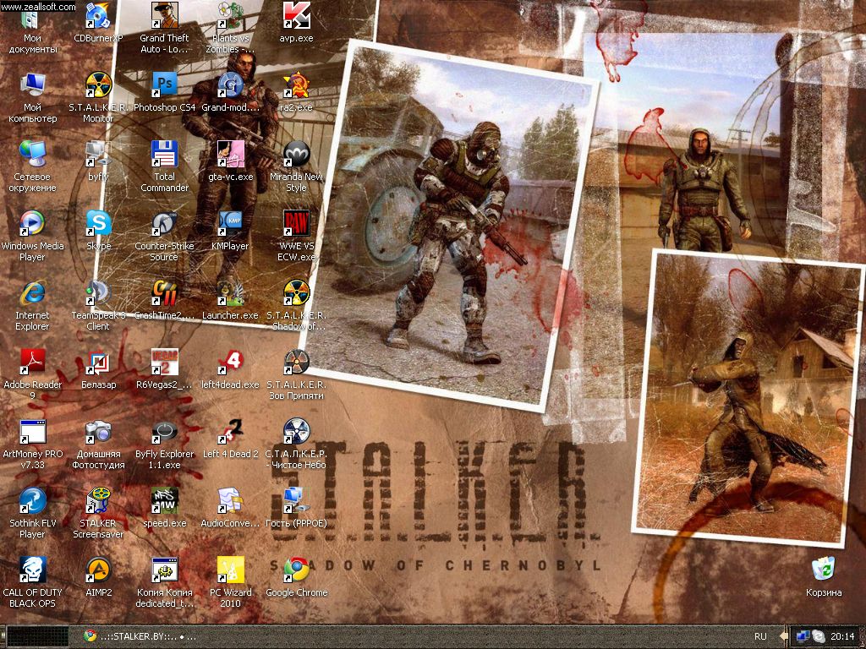
Task: Open С.Т.А.Л.К.Е.Р. Чистое Небо shortcut
Action: pyautogui.click(x=297, y=432)
